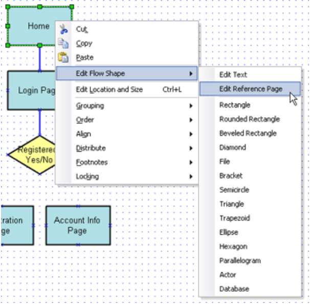Viewport: 310px width, 305px height.
Task: Select the Account Info Page shape
Action: (x=78, y=226)
